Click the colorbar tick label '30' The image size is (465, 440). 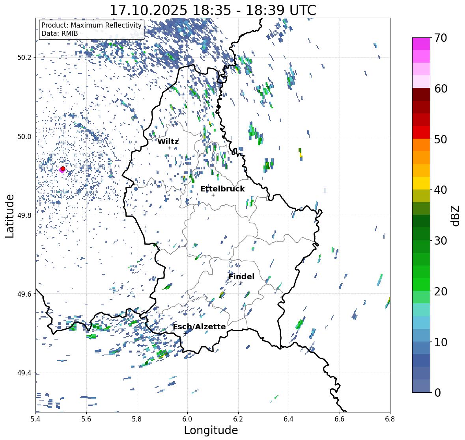click(441, 240)
